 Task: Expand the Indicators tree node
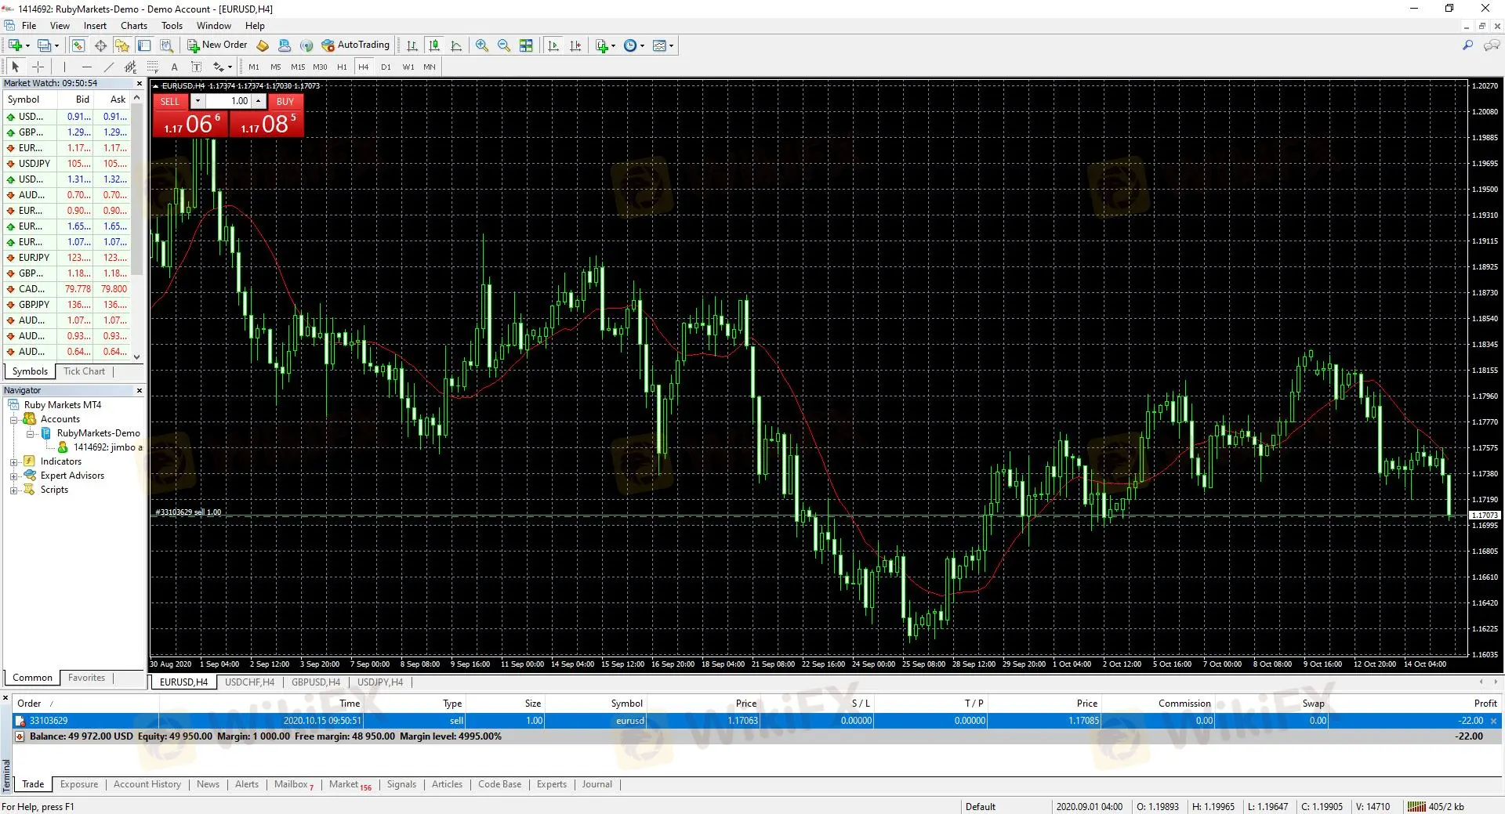point(13,462)
